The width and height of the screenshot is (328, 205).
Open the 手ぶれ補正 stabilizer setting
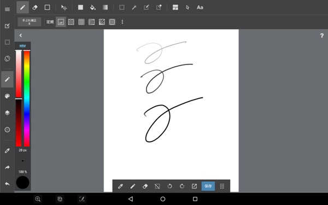pos(30,22)
